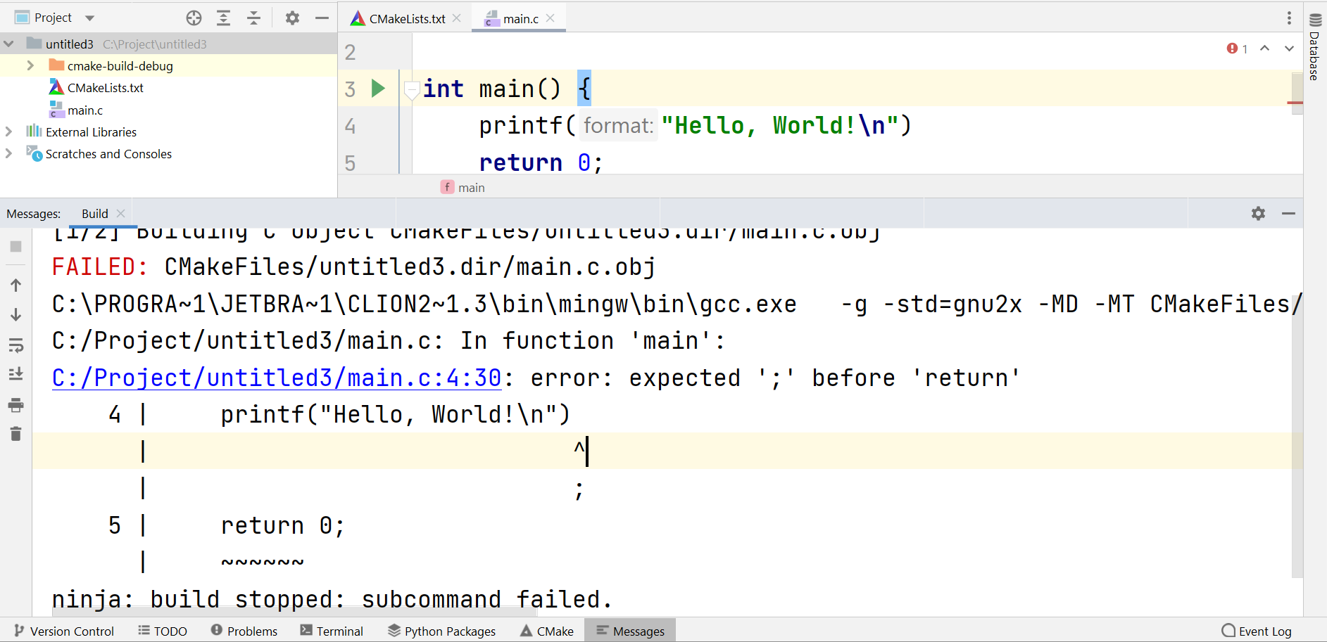
Task: Clear build output with the trash icon
Action: pos(15,434)
